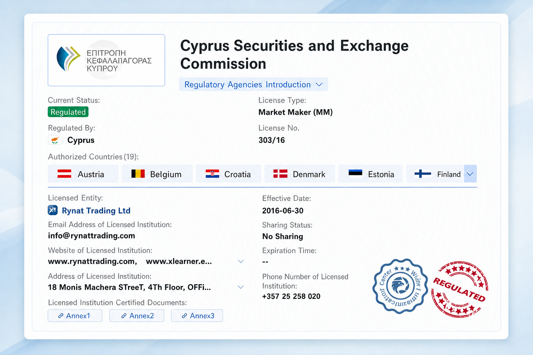Image resolution: width=533 pixels, height=355 pixels.
Task: Click the No Sharing status value
Action: click(x=283, y=236)
